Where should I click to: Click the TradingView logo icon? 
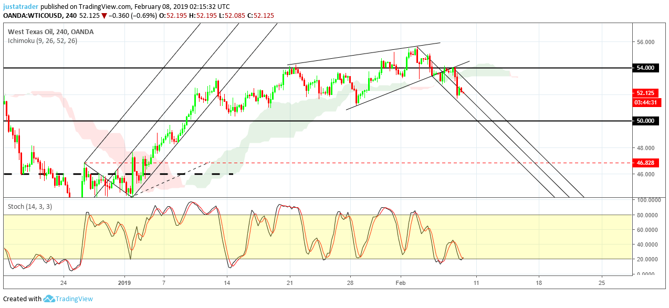49,299
